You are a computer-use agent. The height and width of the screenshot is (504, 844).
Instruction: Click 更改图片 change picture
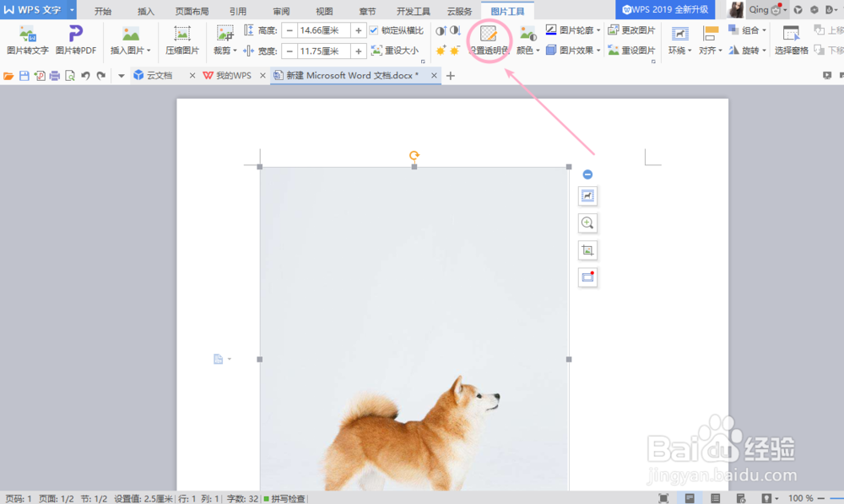click(631, 30)
